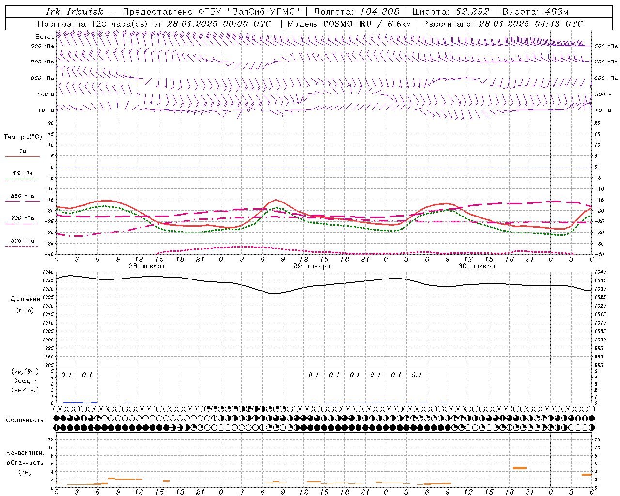Click the date label "30 января"
Image resolution: width=620 pixels, height=496 pixels.
point(476,266)
